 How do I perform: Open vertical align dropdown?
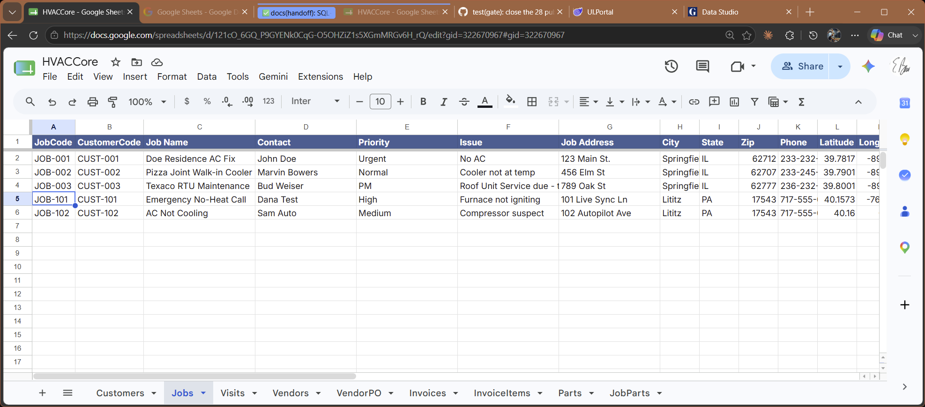pos(615,102)
